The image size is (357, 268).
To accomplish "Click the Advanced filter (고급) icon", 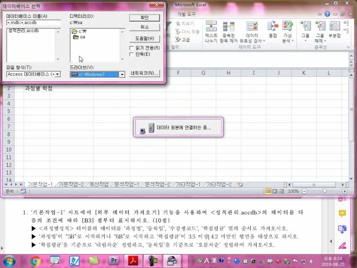I will pos(178,39).
